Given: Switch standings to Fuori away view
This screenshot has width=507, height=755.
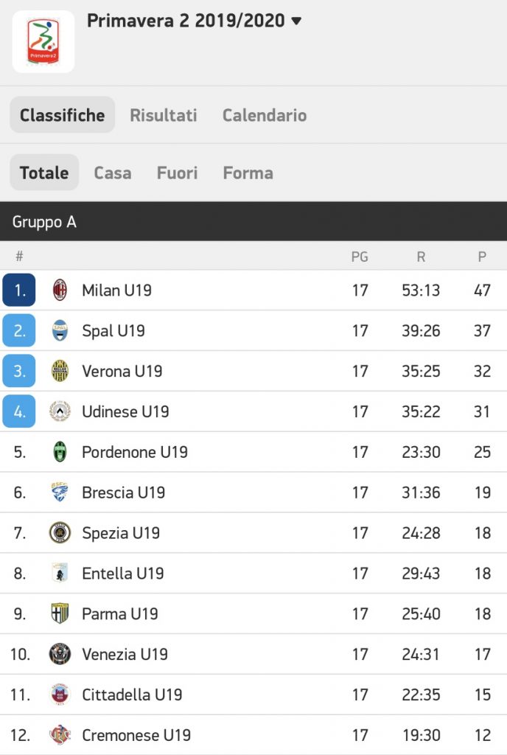Looking at the screenshot, I should pyautogui.click(x=177, y=173).
